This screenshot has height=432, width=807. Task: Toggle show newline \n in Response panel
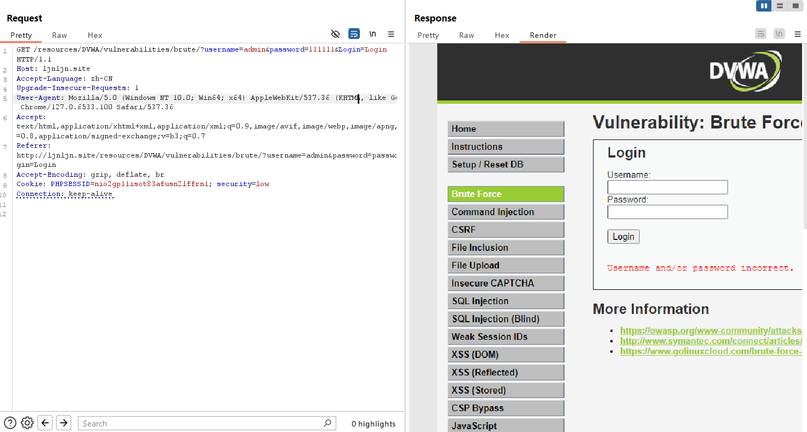pyautogui.click(x=779, y=34)
